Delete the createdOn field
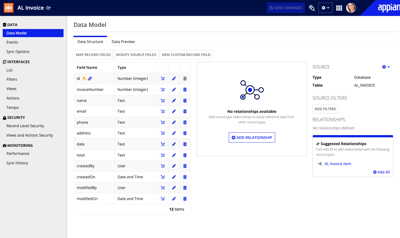The image size is (400, 238). [185, 177]
